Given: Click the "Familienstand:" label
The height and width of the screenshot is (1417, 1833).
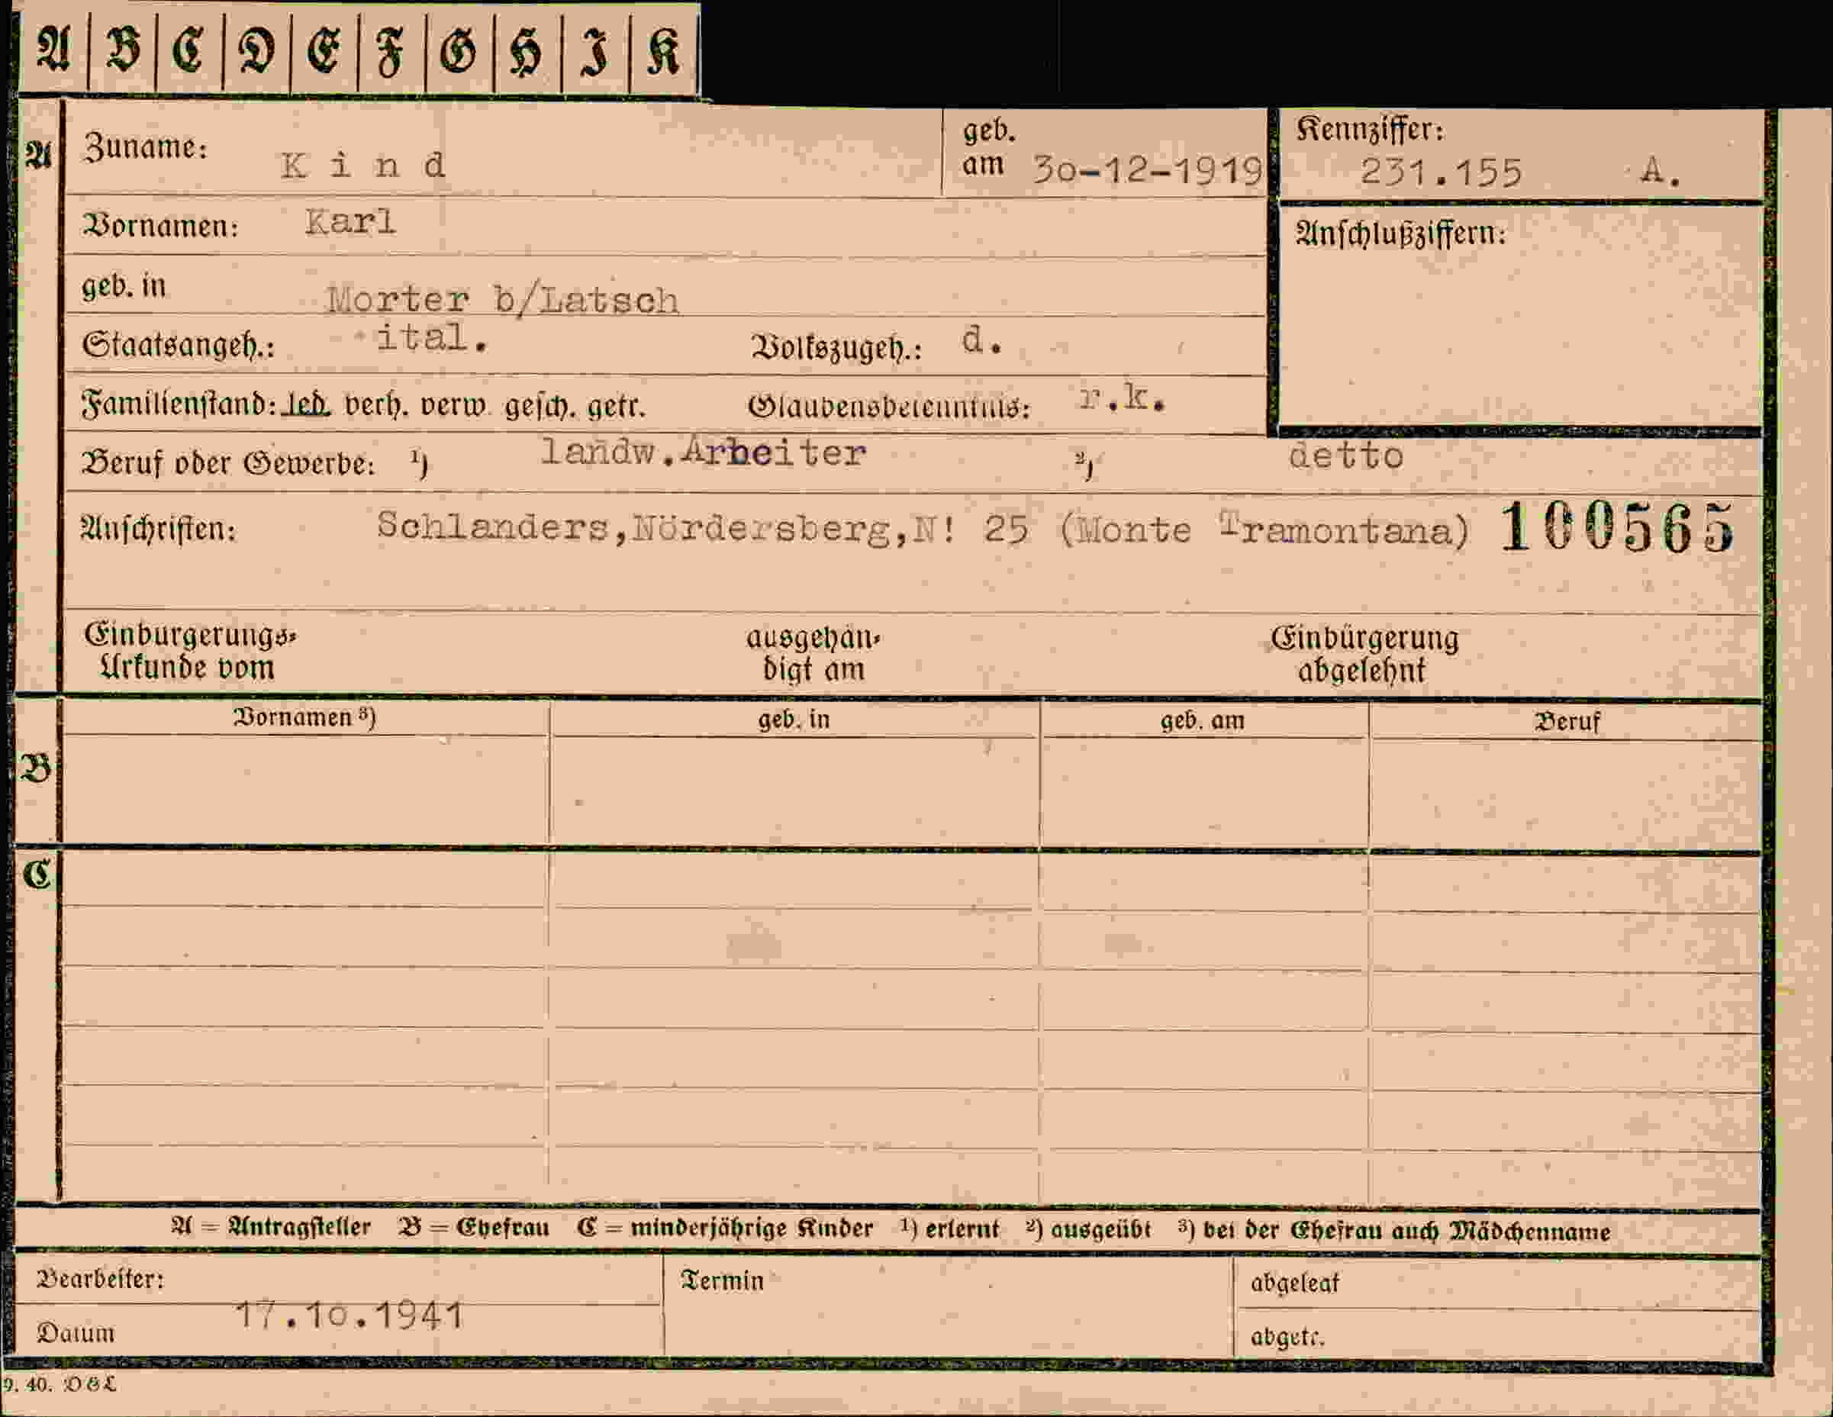Looking at the screenshot, I should [x=179, y=404].
